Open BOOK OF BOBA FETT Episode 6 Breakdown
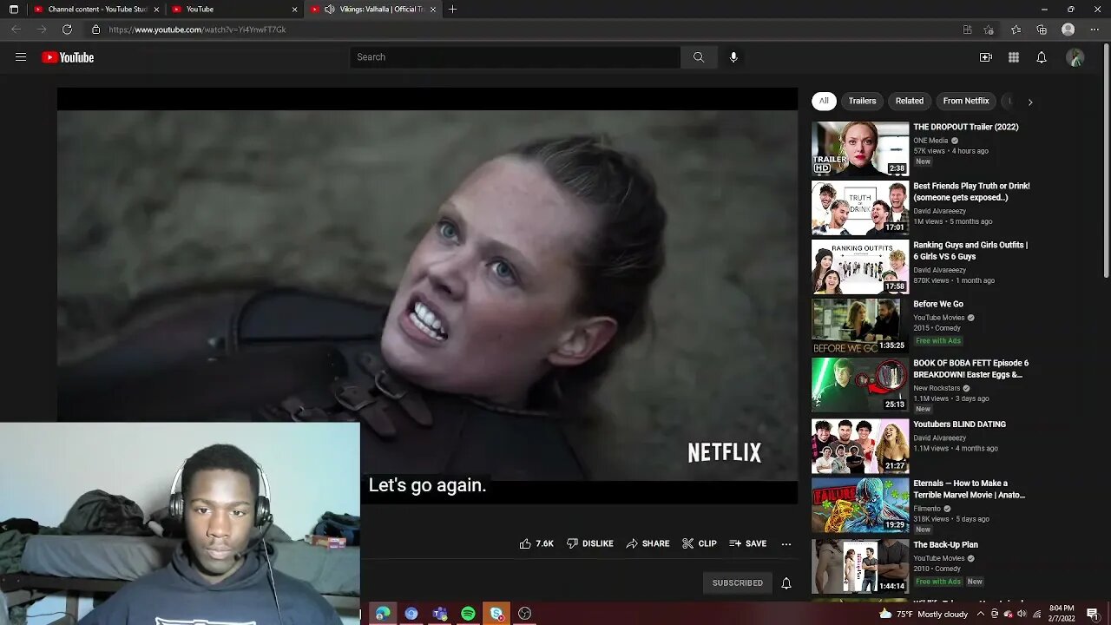 [970, 369]
